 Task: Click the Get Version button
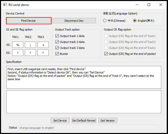pyautogui.click(x=108, y=121)
